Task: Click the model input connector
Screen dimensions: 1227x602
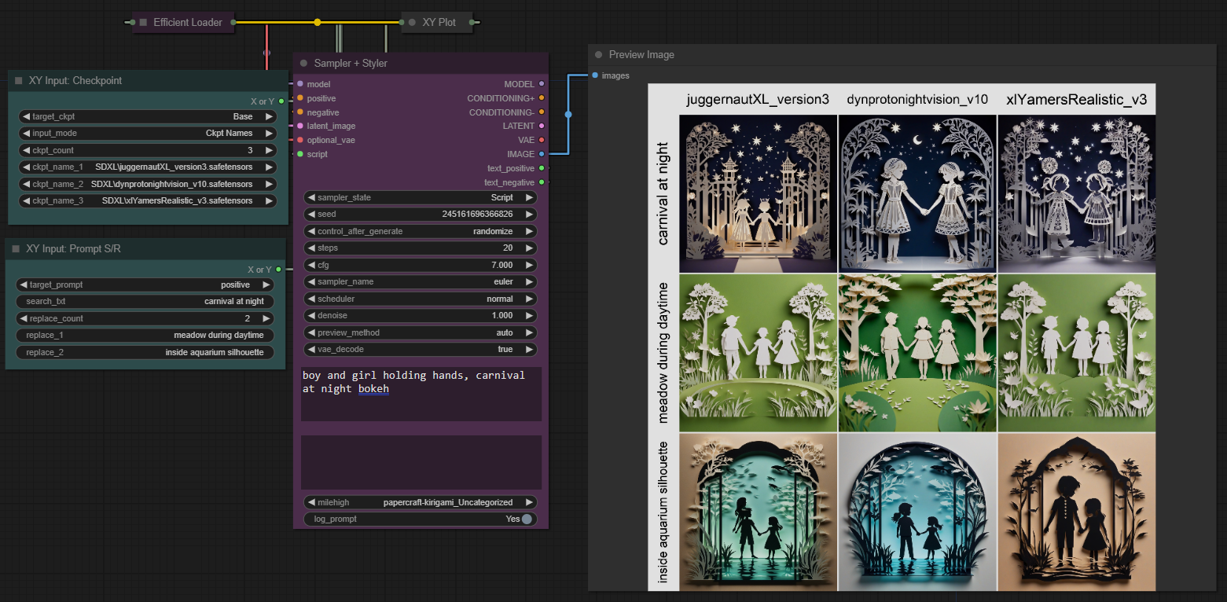Action: 299,84
